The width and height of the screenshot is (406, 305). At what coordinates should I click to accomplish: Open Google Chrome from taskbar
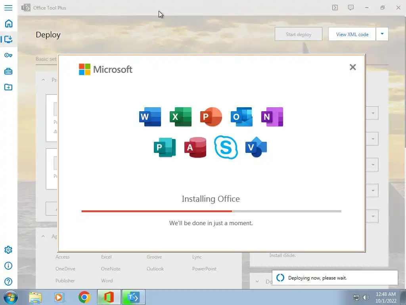pyautogui.click(x=84, y=297)
